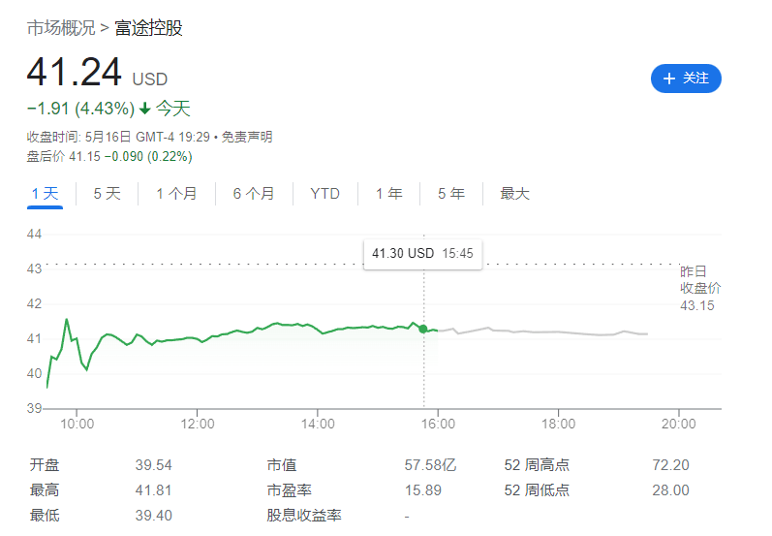The height and width of the screenshot is (536, 772).
Task: Click the green down arrow price indicator
Action: point(144,109)
